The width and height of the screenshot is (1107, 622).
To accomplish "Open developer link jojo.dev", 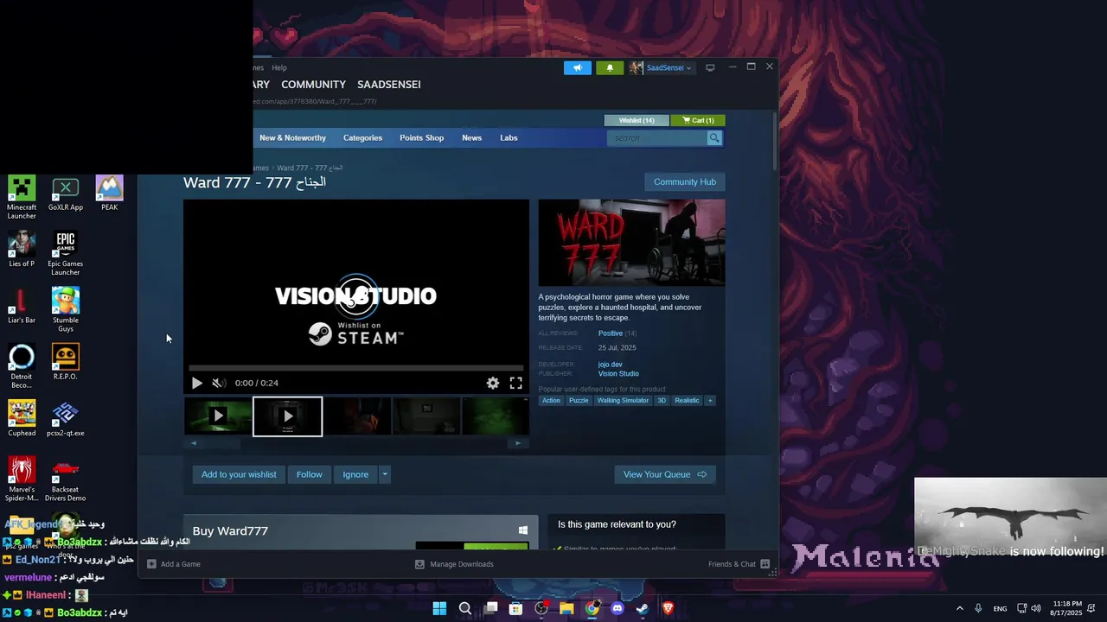I will tap(610, 365).
